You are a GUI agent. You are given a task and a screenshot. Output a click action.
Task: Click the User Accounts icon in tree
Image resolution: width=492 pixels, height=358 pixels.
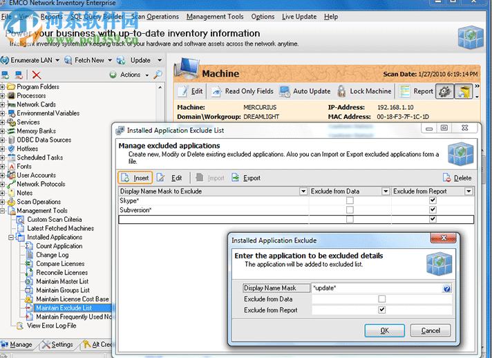(x=11, y=175)
